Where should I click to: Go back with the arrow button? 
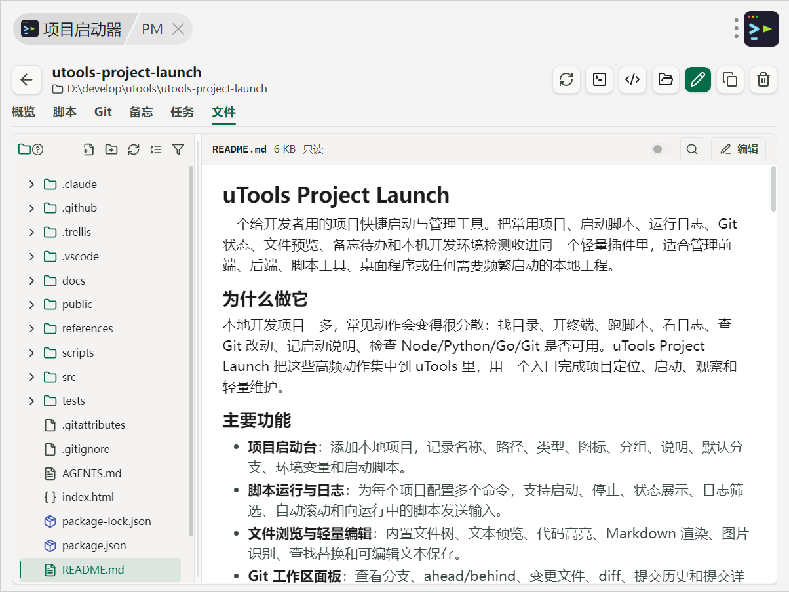point(26,80)
